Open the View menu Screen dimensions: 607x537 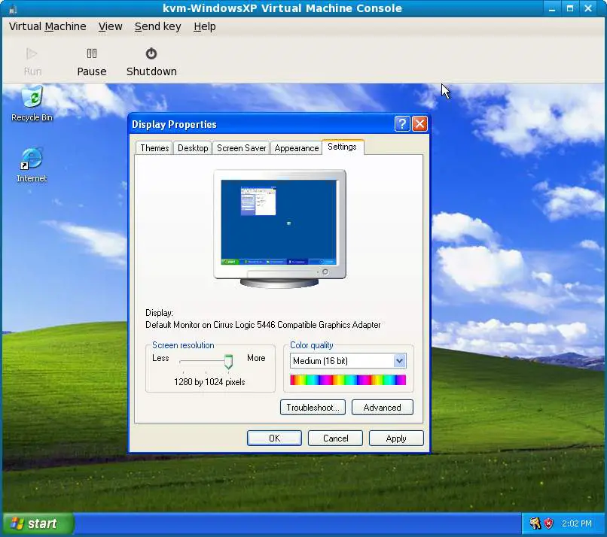click(110, 26)
